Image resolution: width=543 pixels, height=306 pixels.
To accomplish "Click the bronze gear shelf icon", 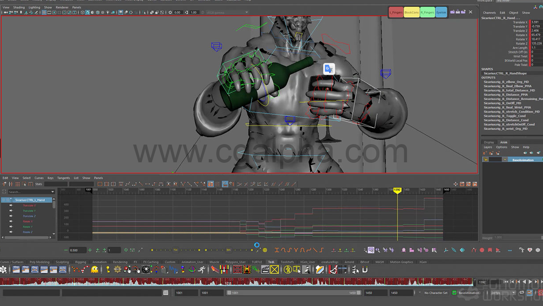I will coord(117,270).
